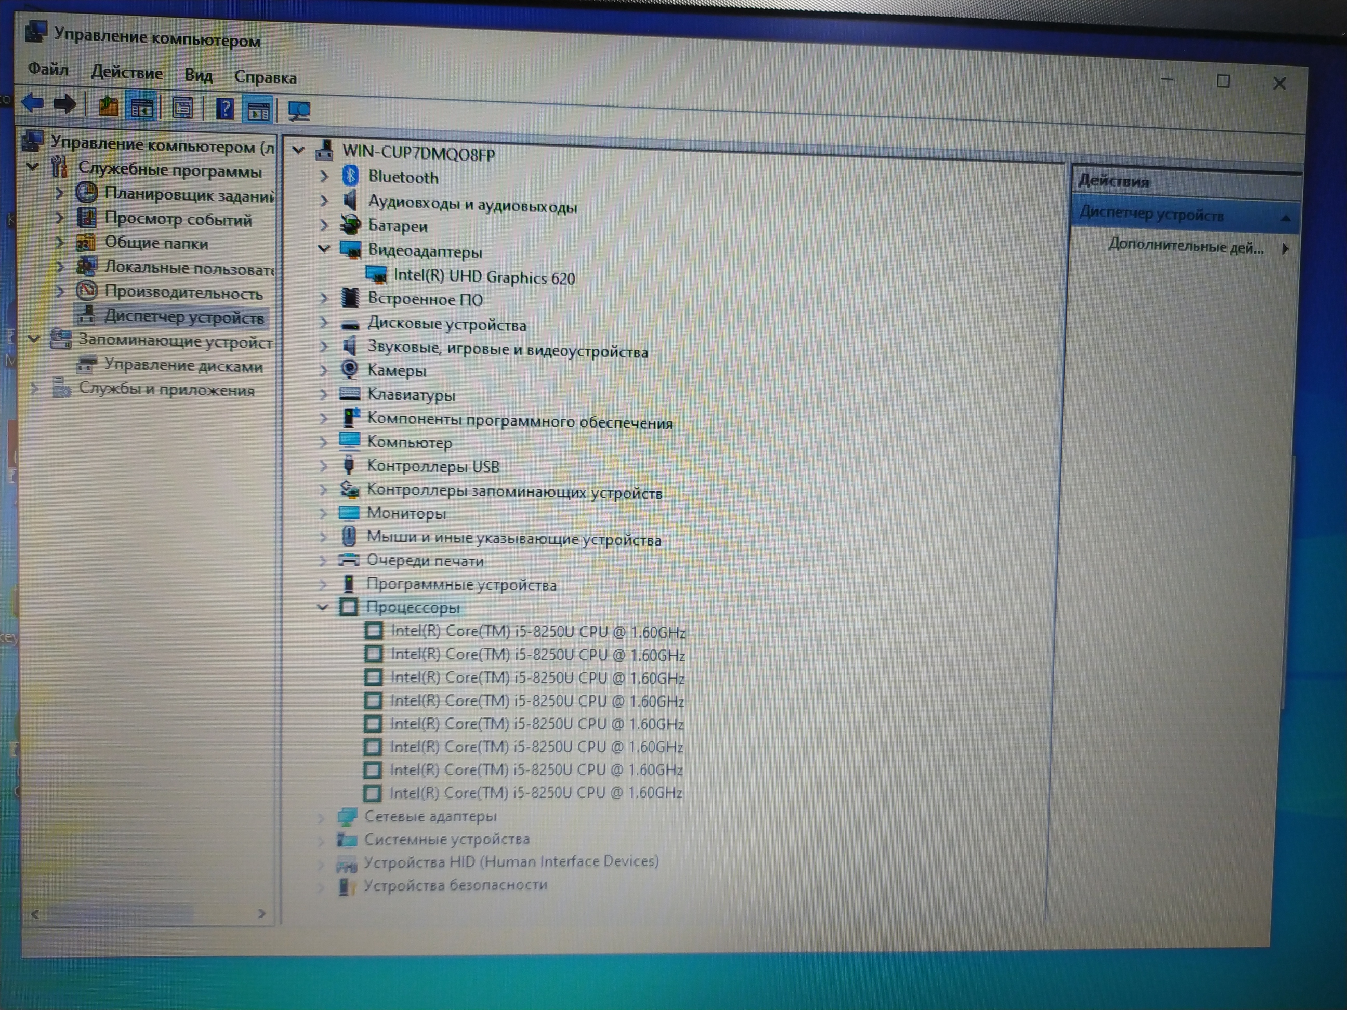Image resolution: width=1347 pixels, height=1010 pixels.
Task: Toggle the Action pane toolbar icon
Action: [258, 111]
